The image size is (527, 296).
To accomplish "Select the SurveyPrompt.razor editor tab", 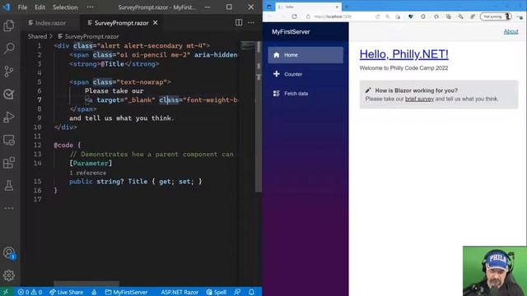I will [x=121, y=23].
